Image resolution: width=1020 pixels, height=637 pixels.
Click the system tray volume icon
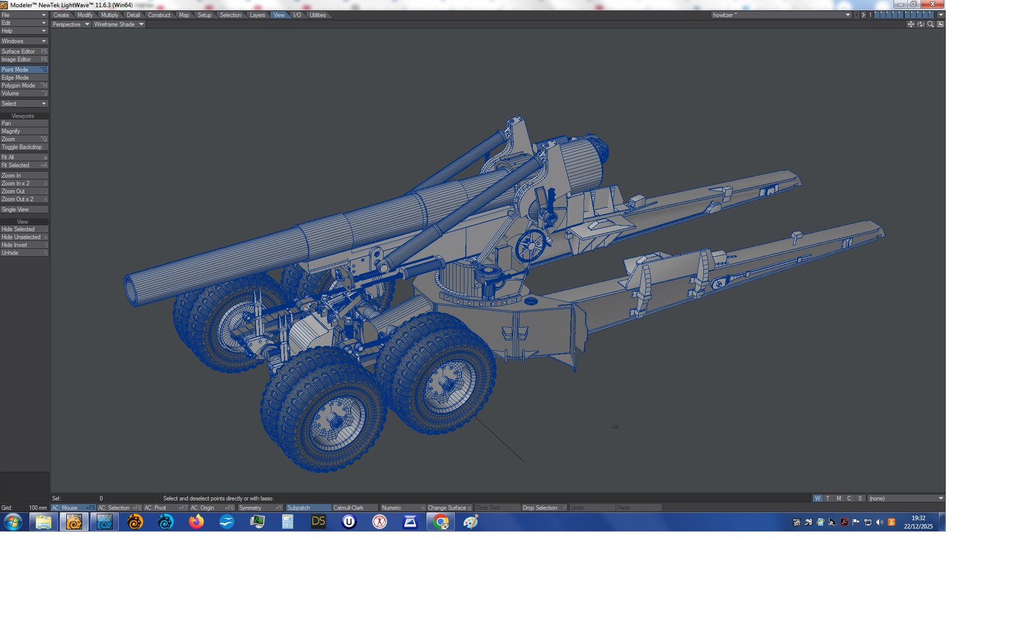(x=880, y=522)
